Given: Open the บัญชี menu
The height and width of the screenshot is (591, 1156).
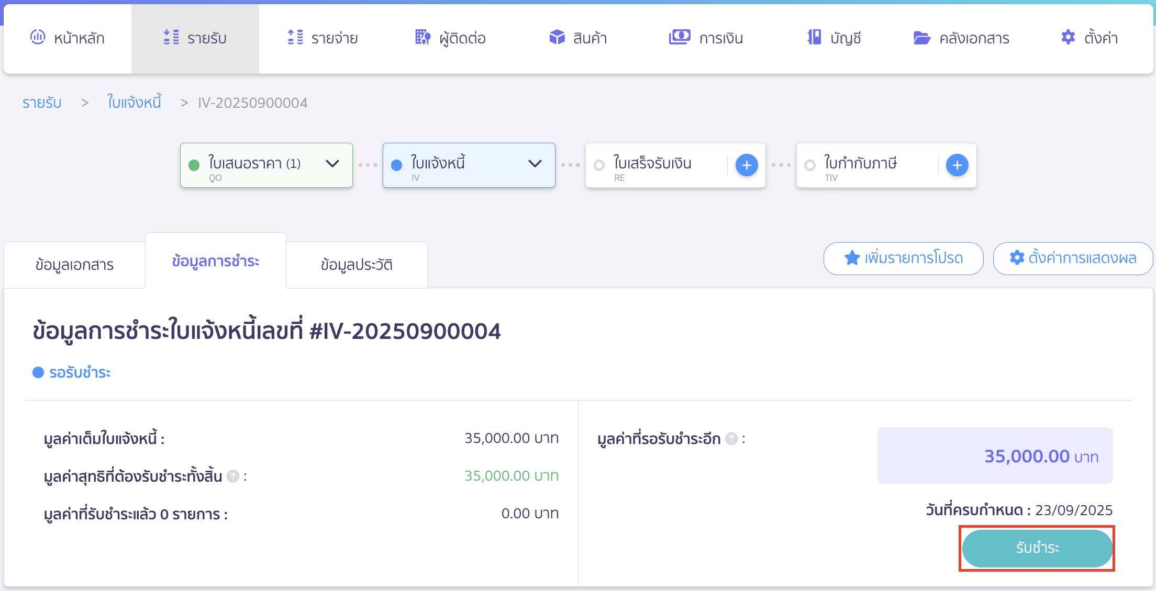Looking at the screenshot, I should point(833,38).
